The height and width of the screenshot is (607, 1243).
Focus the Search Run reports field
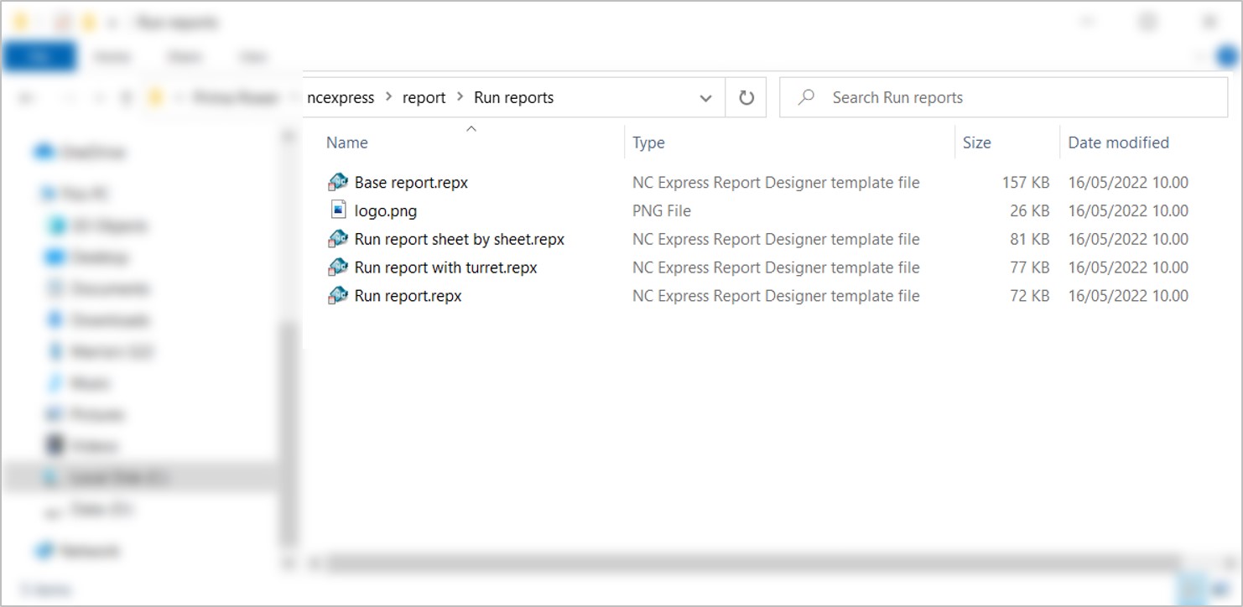(1006, 97)
